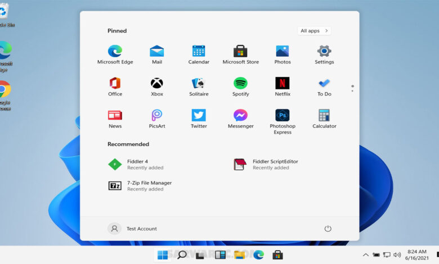This screenshot has width=439, height=264.
Task: Open File Explorer from the taskbar
Action: pos(239,255)
